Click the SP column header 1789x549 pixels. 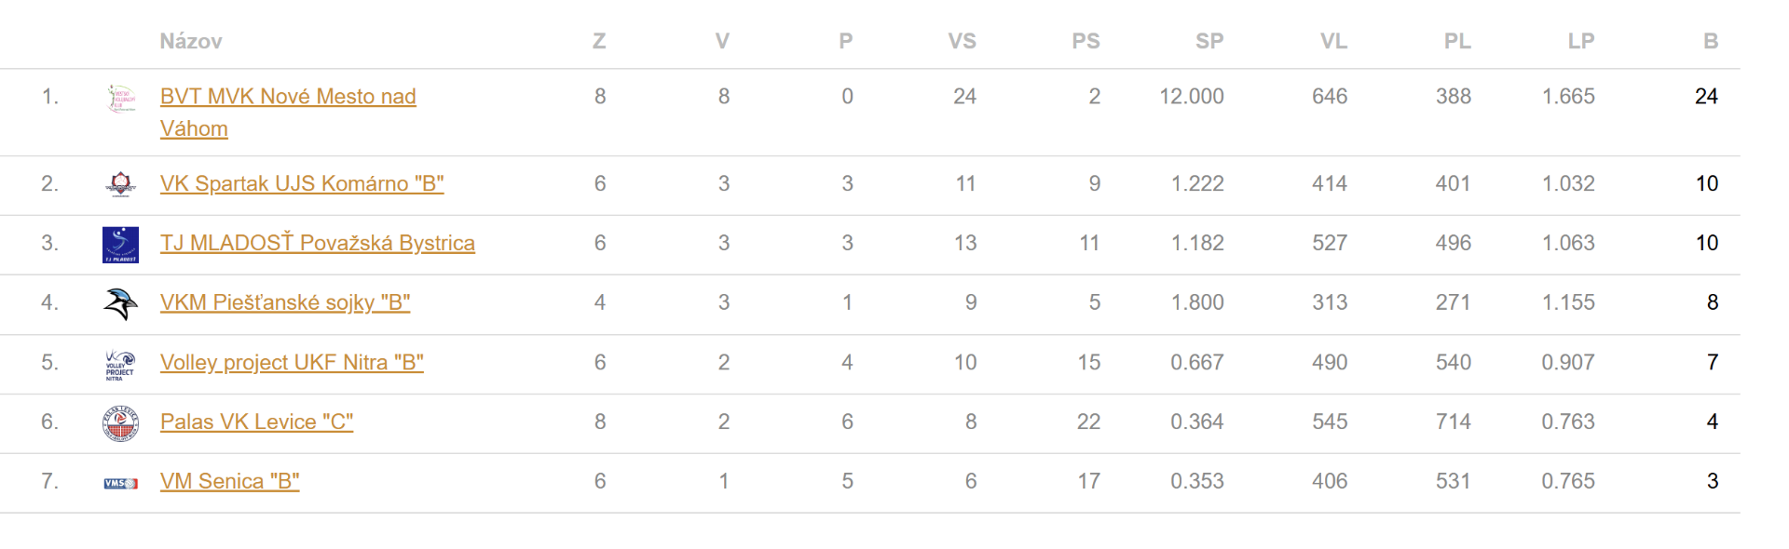point(1209,41)
